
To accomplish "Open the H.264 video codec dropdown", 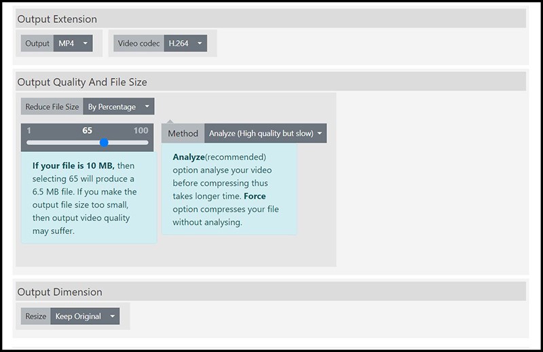I will pos(185,43).
